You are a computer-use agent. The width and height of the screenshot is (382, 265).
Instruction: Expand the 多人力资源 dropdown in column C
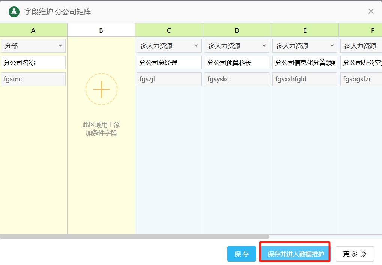[169, 46]
